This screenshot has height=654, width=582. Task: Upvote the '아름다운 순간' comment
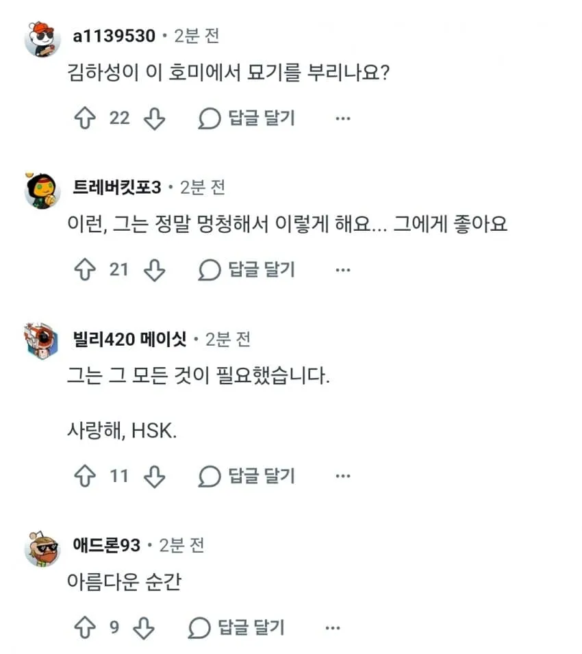[x=85, y=628]
